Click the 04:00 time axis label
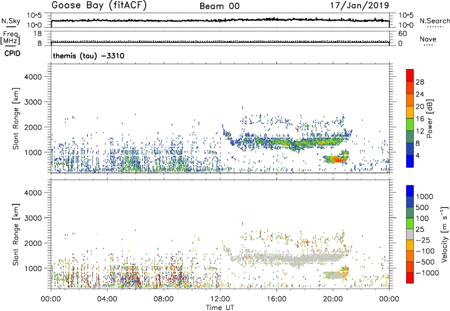The image size is (450, 311). coord(107,299)
